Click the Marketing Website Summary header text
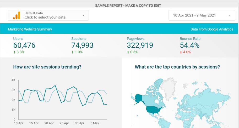The image size is (239, 128). (x=30, y=29)
